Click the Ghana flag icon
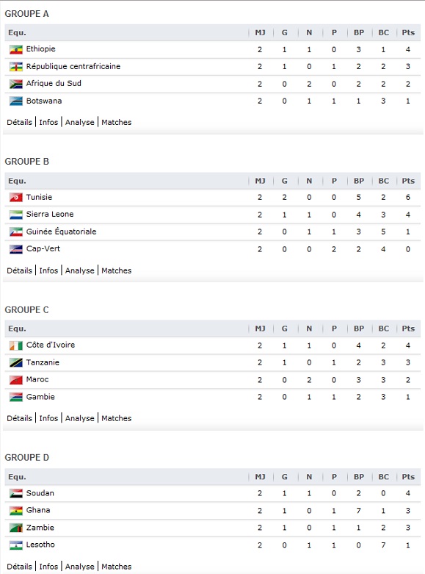The height and width of the screenshot is (574, 425). 16,511
